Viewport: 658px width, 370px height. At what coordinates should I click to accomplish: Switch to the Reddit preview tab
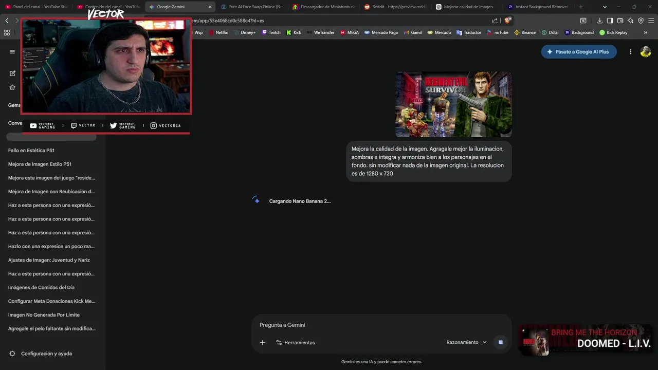click(x=395, y=7)
